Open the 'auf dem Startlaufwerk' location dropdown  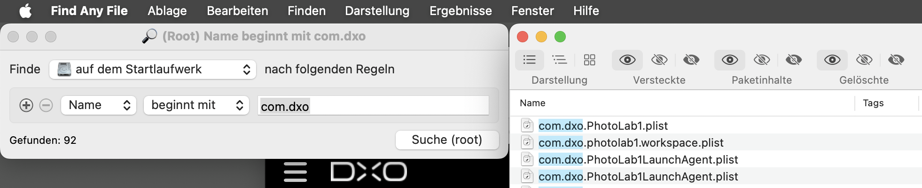[153, 70]
